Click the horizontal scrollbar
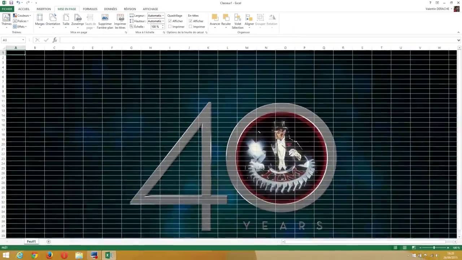The width and height of the screenshot is (462, 260). tap(365, 242)
